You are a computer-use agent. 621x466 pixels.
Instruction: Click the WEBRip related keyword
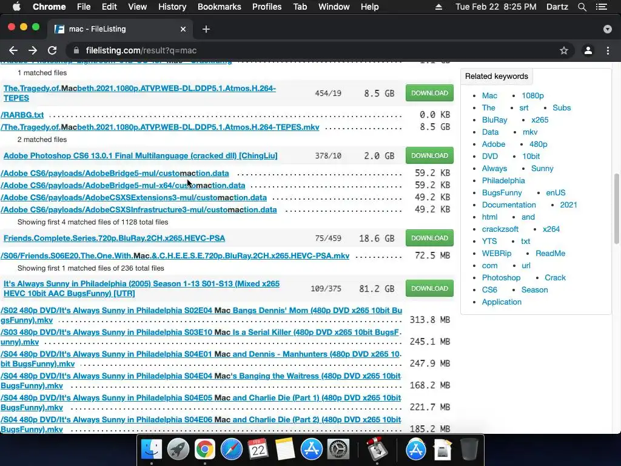[x=496, y=253]
